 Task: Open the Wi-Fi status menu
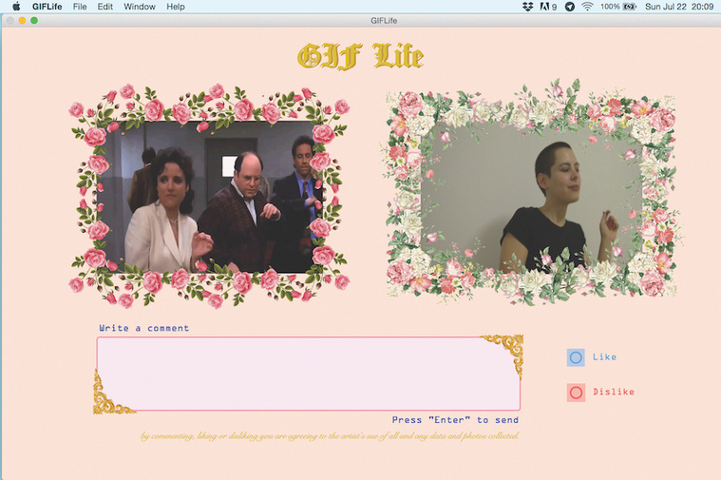(587, 7)
